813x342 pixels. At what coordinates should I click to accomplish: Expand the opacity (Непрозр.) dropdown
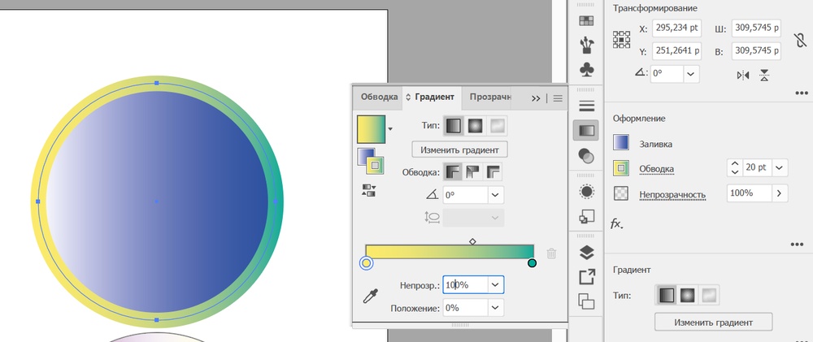click(495, 284)
